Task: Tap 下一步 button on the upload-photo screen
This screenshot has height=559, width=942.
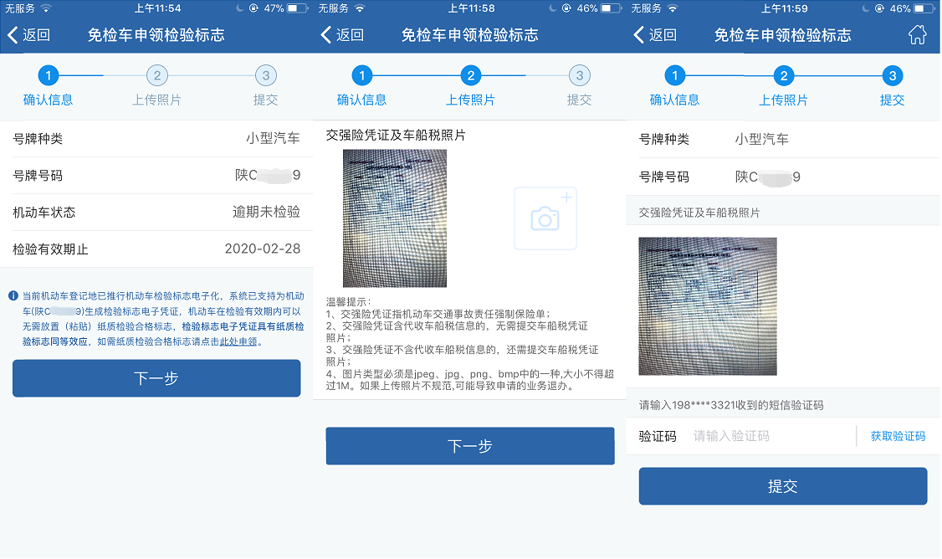Action: point(470,446)
